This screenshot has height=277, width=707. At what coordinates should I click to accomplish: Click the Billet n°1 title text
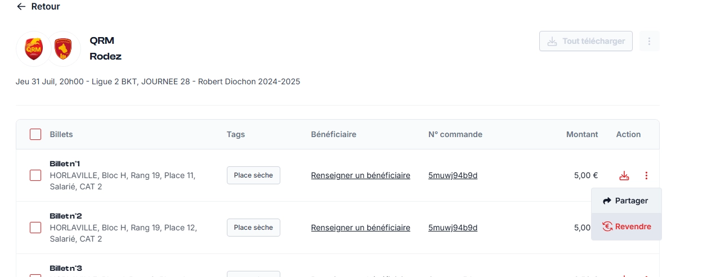pos(65,164)
